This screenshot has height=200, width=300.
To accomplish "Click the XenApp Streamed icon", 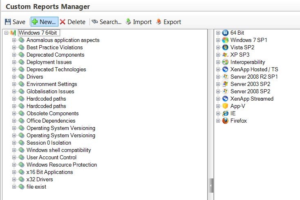I will pos(225,99).
